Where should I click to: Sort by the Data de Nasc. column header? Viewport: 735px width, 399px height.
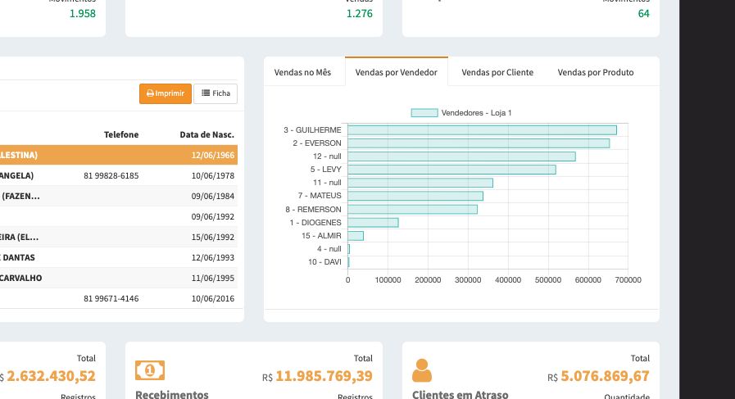pos(206,134)
